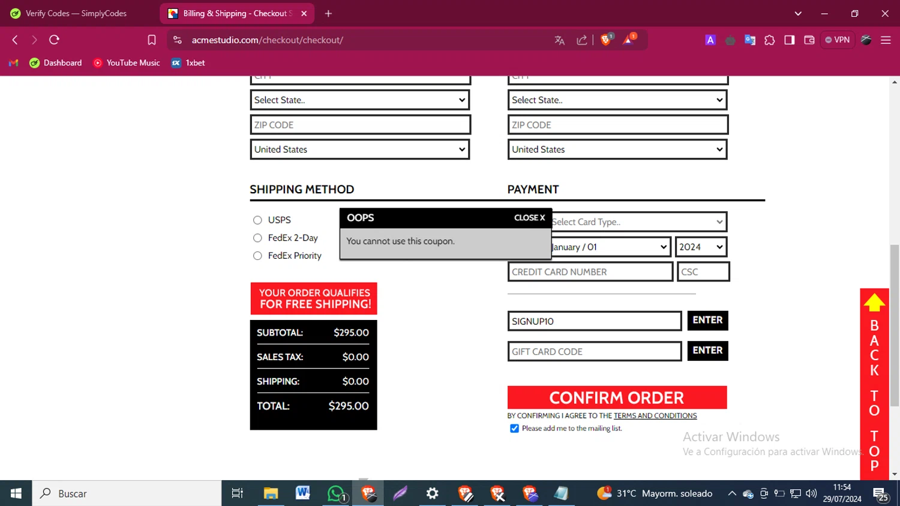Click the Buscar taskbar search box
Image resolution: width=900 pixels, height=506 pixels.
coord(127,493)
